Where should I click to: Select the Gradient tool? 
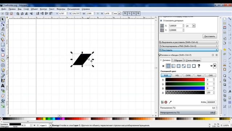tap(3, 106)
